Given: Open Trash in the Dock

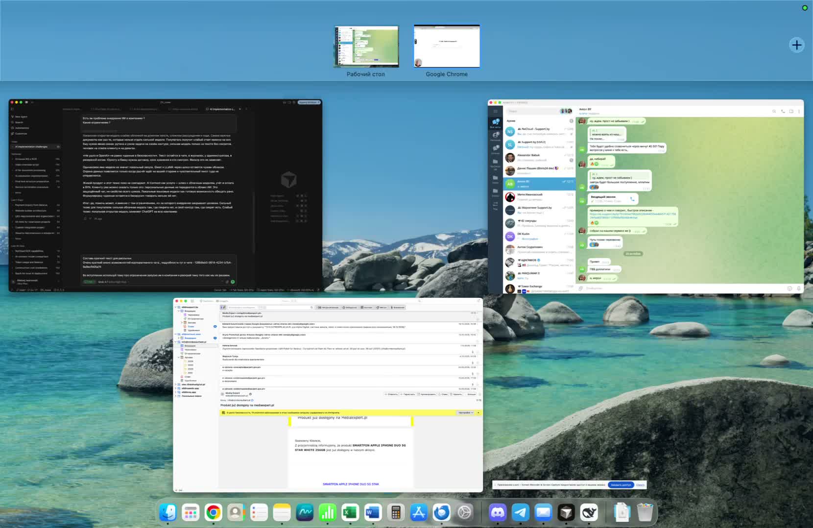Looking at the screenshot, I should pos(645,512).
